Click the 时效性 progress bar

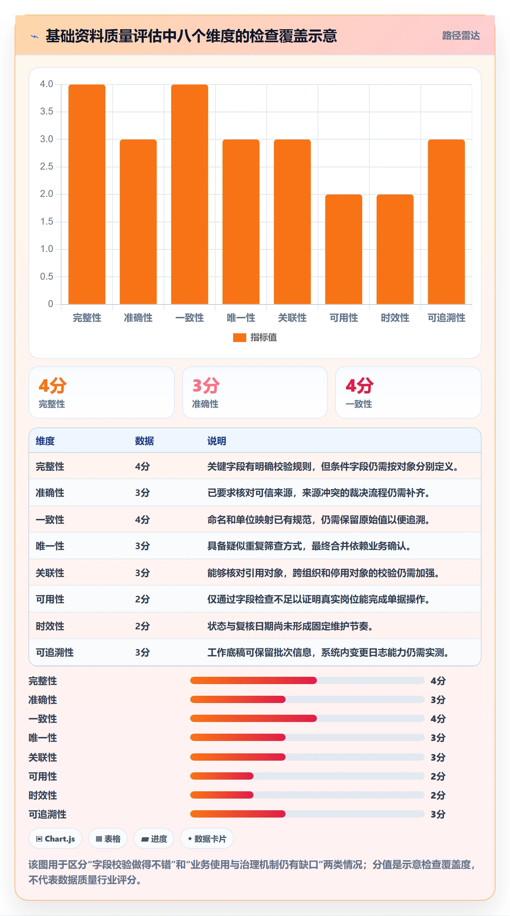coord(307,795)
